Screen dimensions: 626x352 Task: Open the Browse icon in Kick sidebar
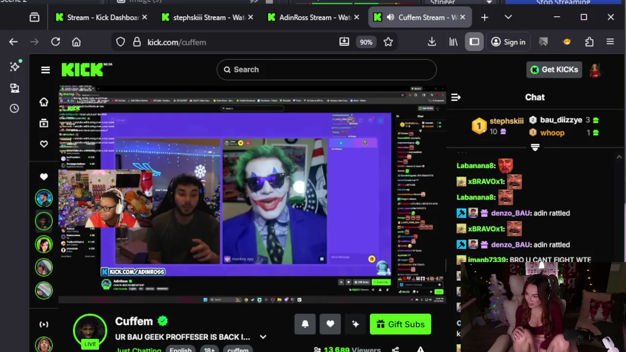coord(44,123)
